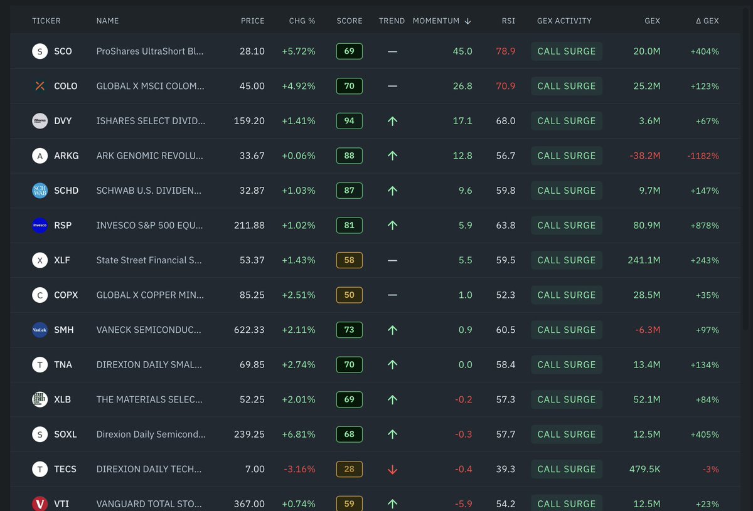Sort by the CHG % column header
The width and height of the screenshot is (753, 511).
[x=302, y=21]
